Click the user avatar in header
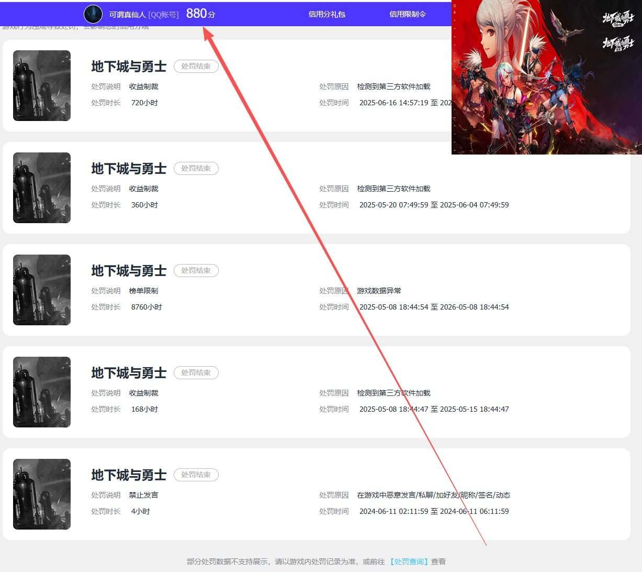 pyautogui.click(x=93, y=14)
